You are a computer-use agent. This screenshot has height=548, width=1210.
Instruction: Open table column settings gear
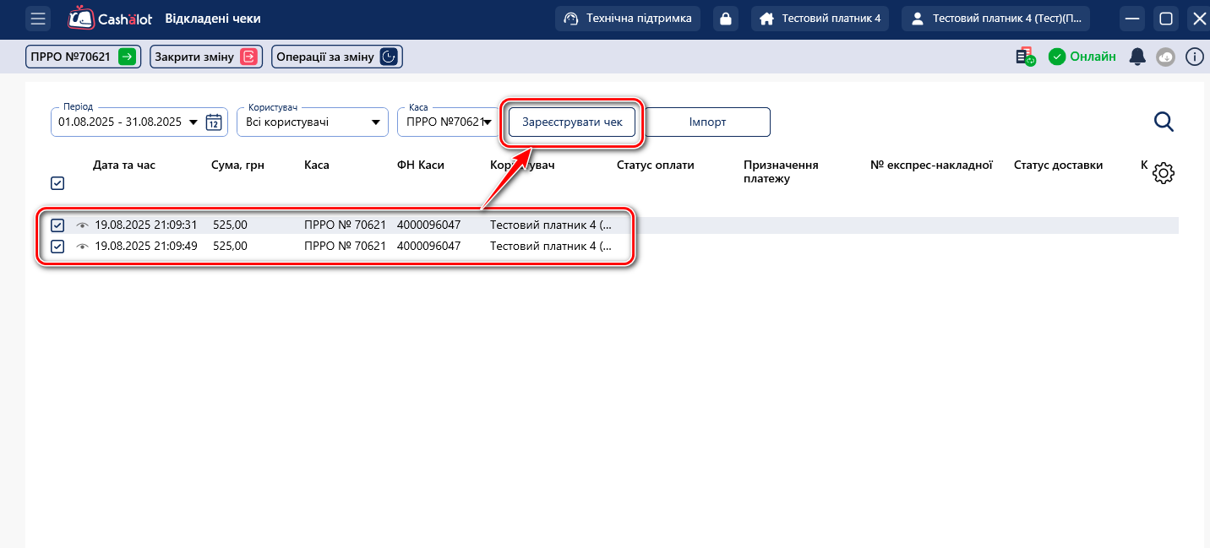[x=1164, y=173]
